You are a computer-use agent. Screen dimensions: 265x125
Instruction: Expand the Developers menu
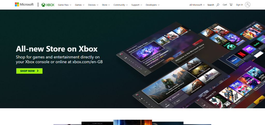153,5
